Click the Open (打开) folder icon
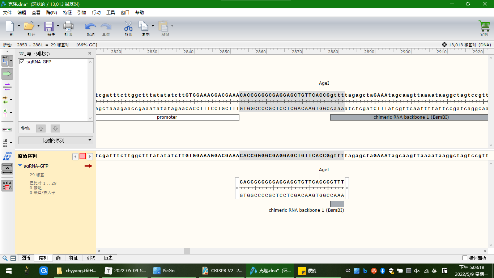Image resolution: width=494 pixels, height=278 pixels. click(29, 26)
